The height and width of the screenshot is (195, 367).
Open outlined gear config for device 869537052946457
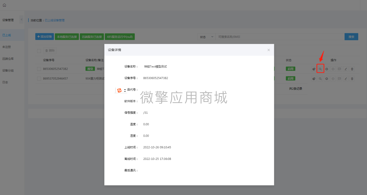[333, 79]
